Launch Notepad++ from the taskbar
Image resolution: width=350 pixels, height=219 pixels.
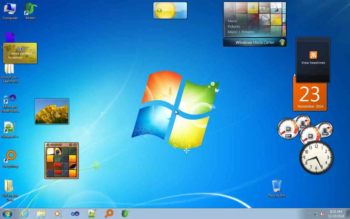[92, 214]
